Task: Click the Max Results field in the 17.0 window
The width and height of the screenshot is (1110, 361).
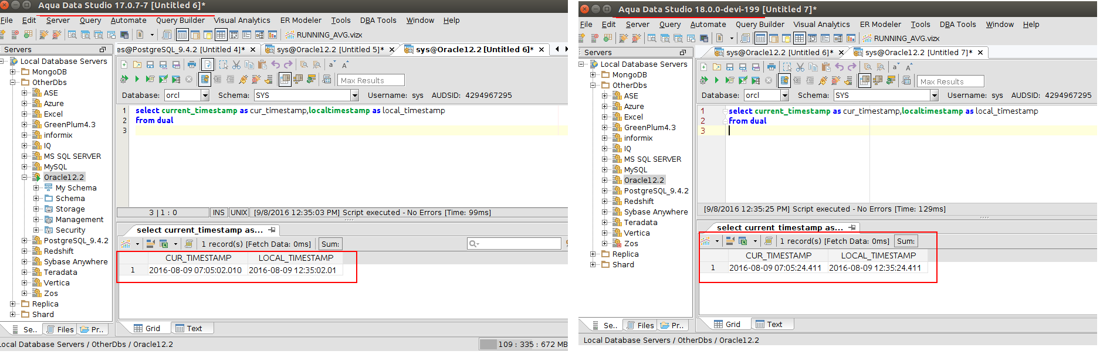Action: (371, 80)
